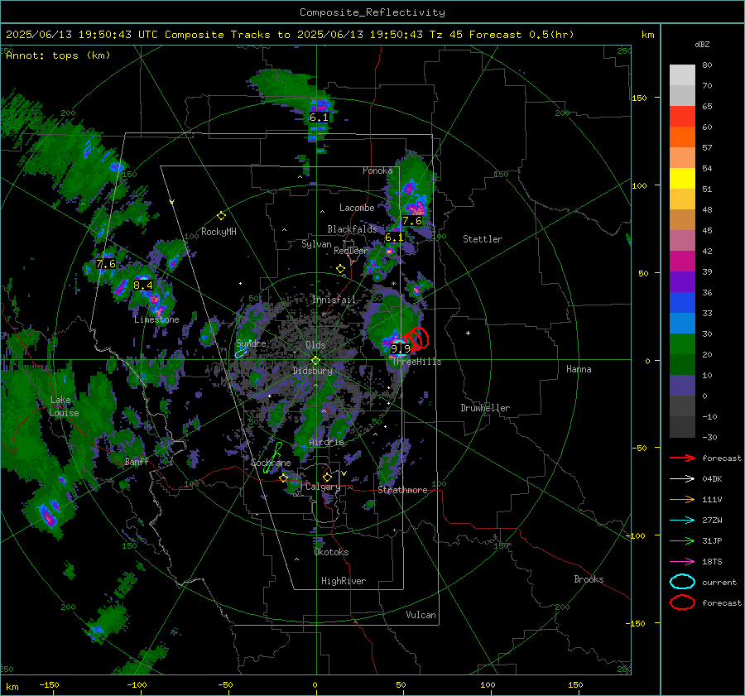Click the dBZ legend heading
The width and height of the screenshot is (745, 696).
[x=702, y=45]
